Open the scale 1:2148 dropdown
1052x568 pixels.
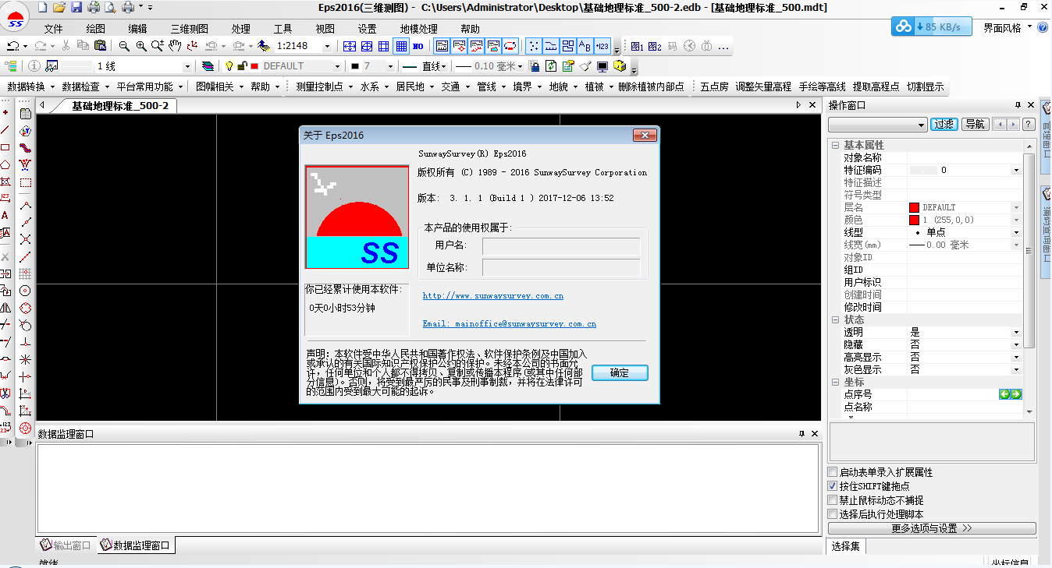pyautogui.click(x=327, y=46)
